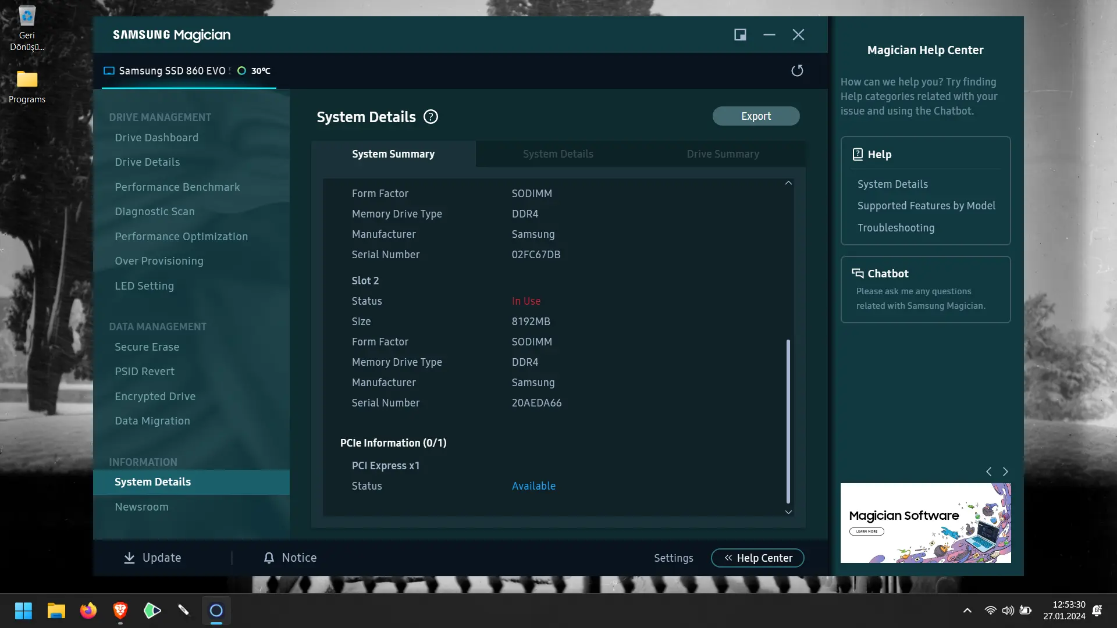
Task: Click the refresh icon in drive bar
Action: click(797, 70)
